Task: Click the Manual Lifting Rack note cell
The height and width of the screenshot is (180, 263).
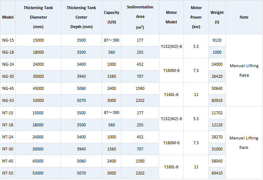Action: (244, 143)
